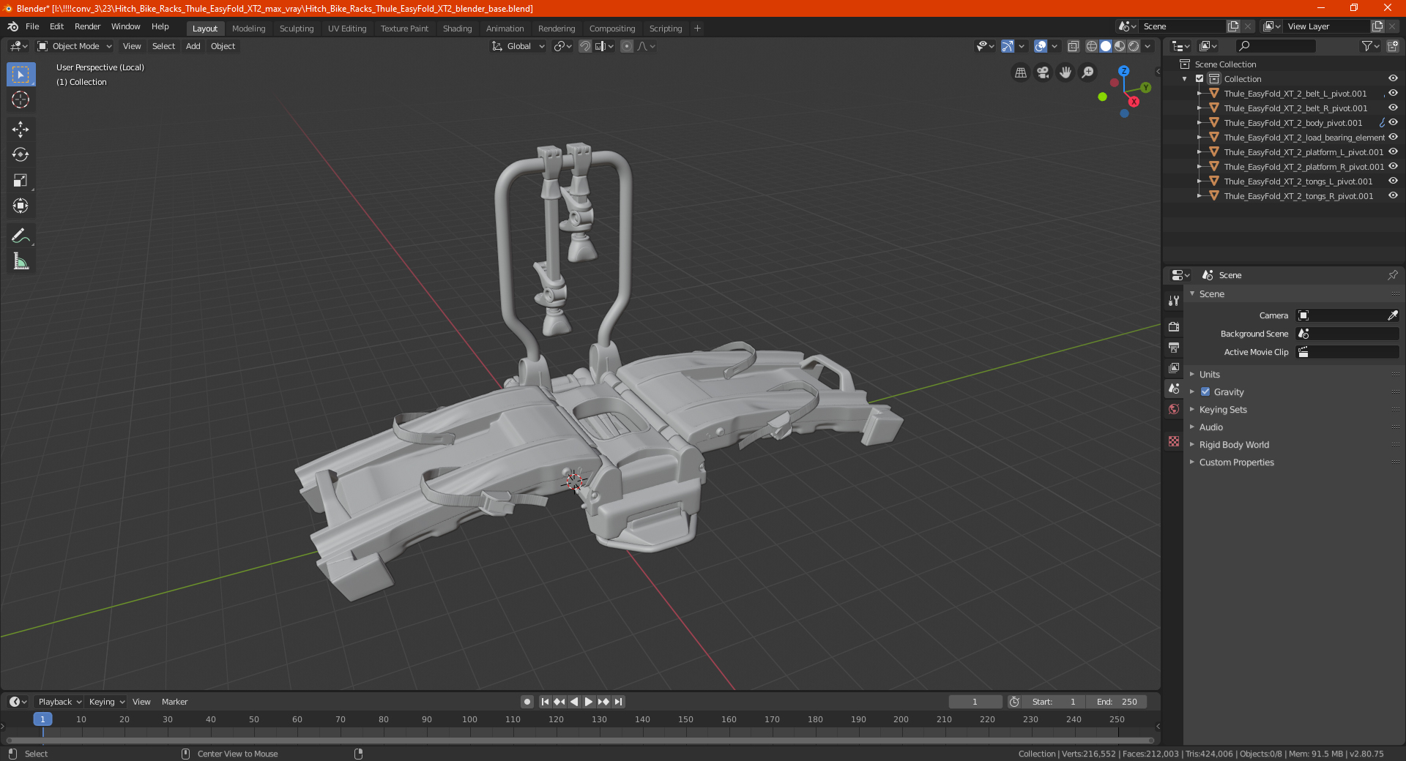Switch to the Shading workspace tab
Screen dimensions: 1406x761
click(457, 29)
